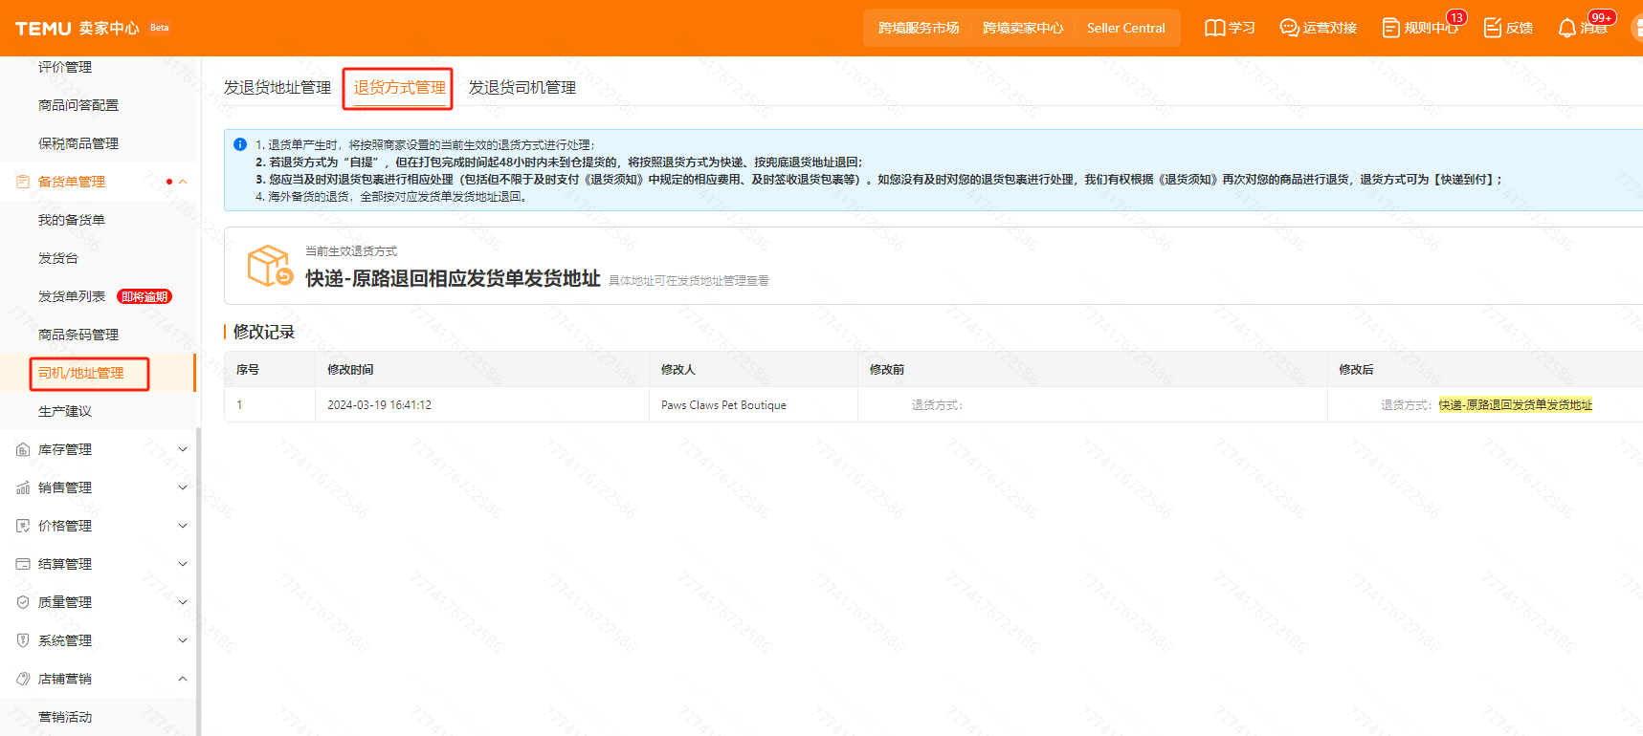Open 生产建议 in the sidebar
1643x736 pixels.
tap(65, 411)
